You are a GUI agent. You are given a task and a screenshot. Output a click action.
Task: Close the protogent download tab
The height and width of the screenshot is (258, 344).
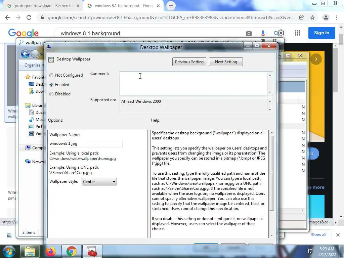[x=78, y=6]
